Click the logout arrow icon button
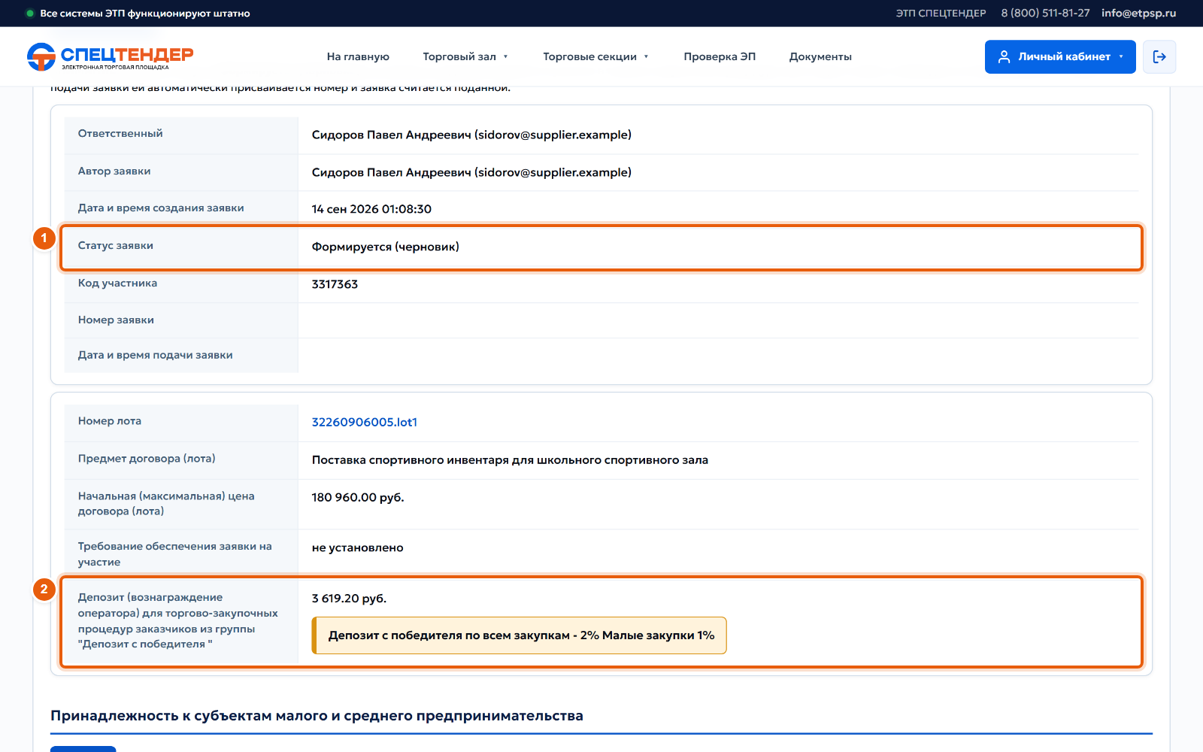The image size is (1203, 752). pyautogui.click(x=1159, y=56)
